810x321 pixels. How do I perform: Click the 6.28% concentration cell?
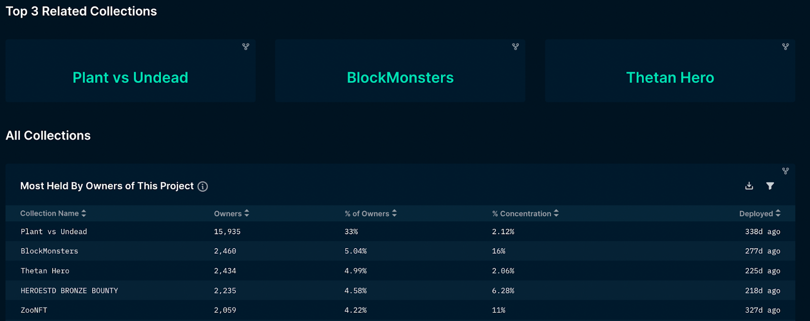coord(503,291)
